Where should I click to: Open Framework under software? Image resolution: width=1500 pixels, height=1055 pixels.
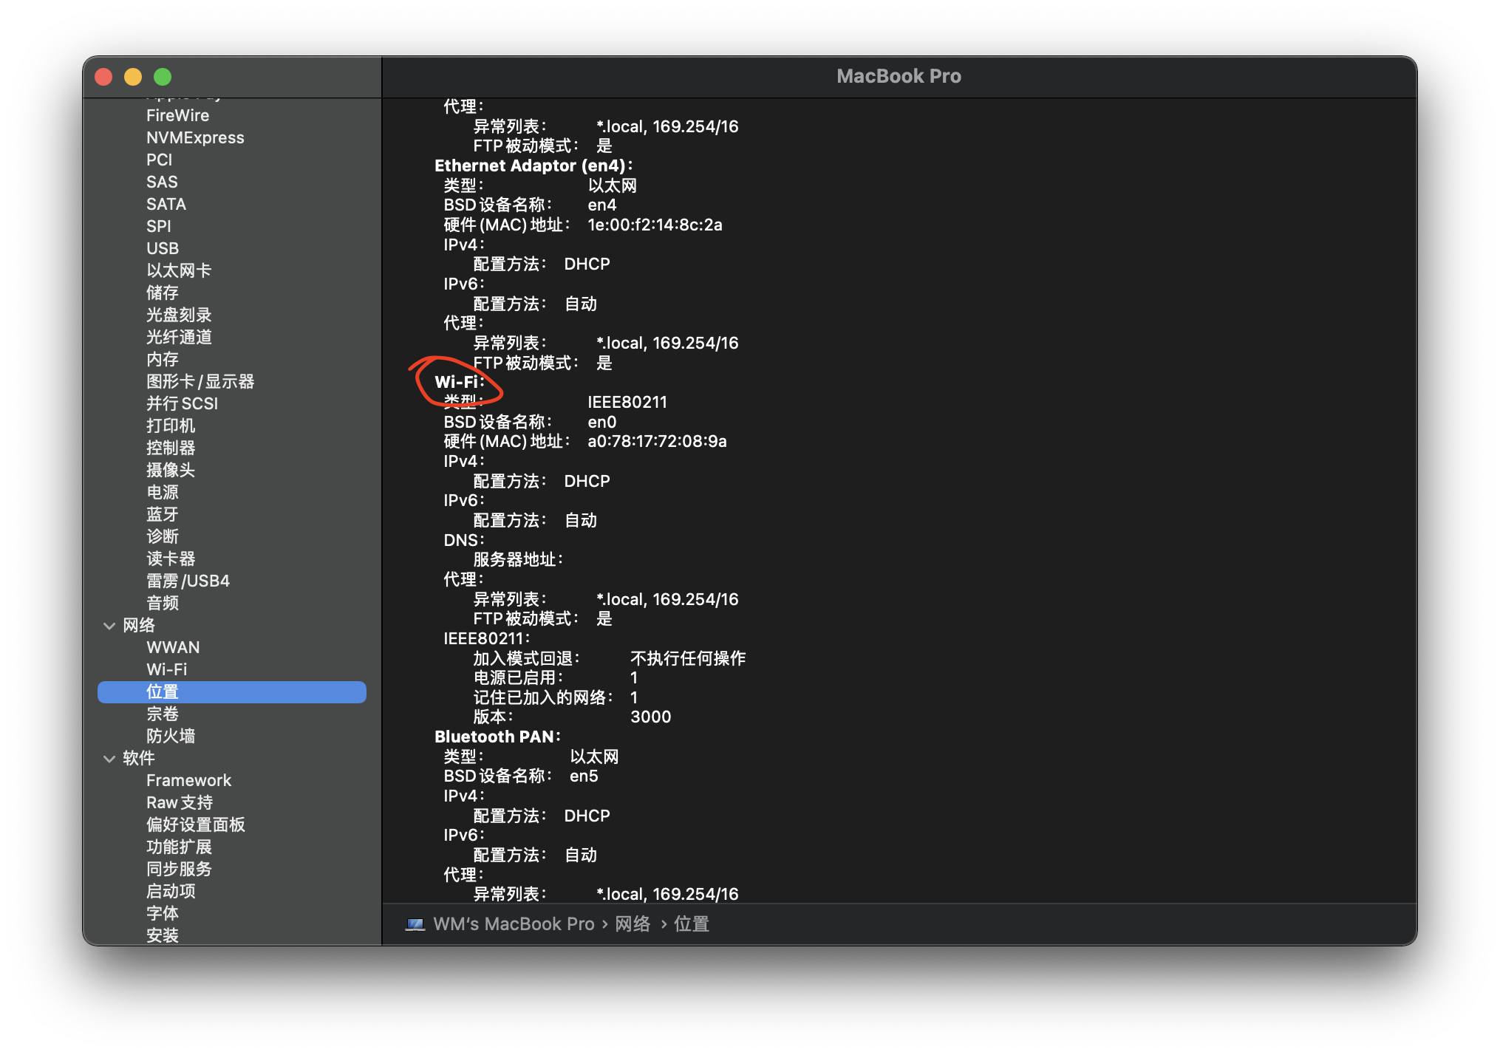point(188,780)
